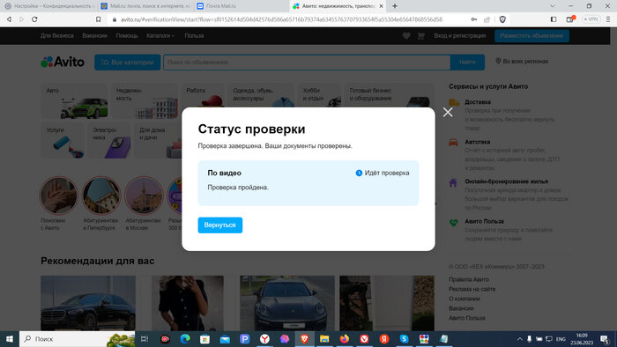Focus the Поиск по объявлениям search field
The width and height of the screenshot is (617, 347).
pyautogui.click(x=307, y=63)
